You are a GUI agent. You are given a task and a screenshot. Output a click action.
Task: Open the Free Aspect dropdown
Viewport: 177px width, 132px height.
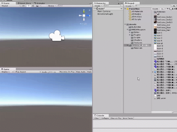28,72
